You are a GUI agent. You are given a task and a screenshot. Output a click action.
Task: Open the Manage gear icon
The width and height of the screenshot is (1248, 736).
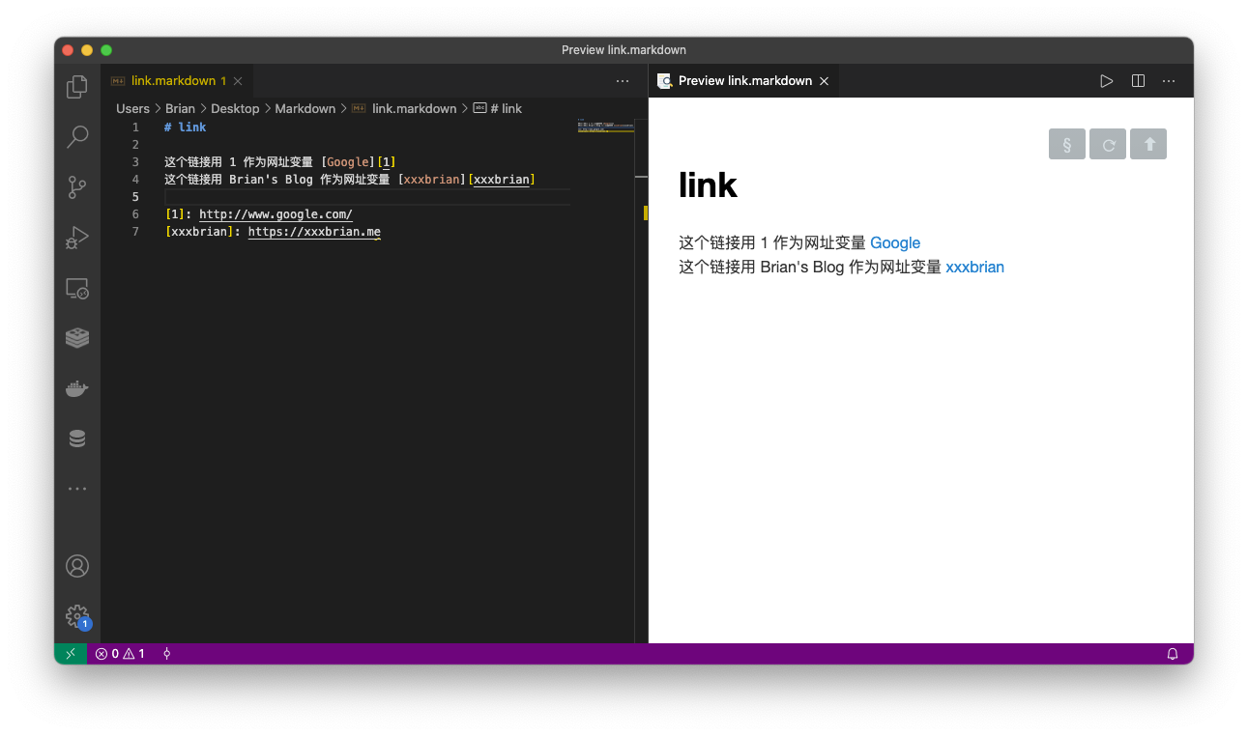[x=77, y=616]
